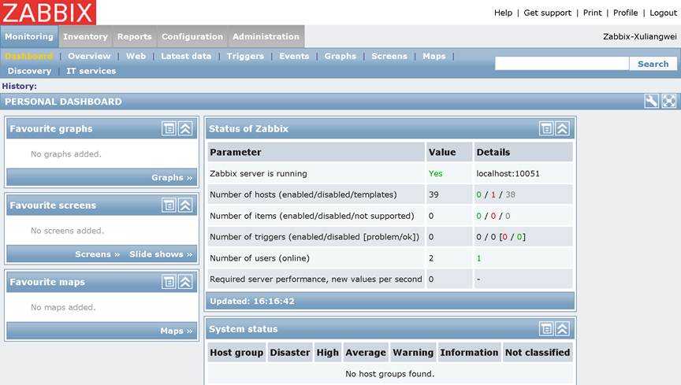681x385 pixels.
Task: Open Status of Zabbix widget menu icon
Action: pyautogui.click(x=546, y=128)
